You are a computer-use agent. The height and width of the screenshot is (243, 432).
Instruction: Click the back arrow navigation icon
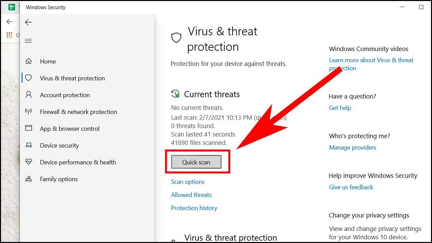[28, 22]
